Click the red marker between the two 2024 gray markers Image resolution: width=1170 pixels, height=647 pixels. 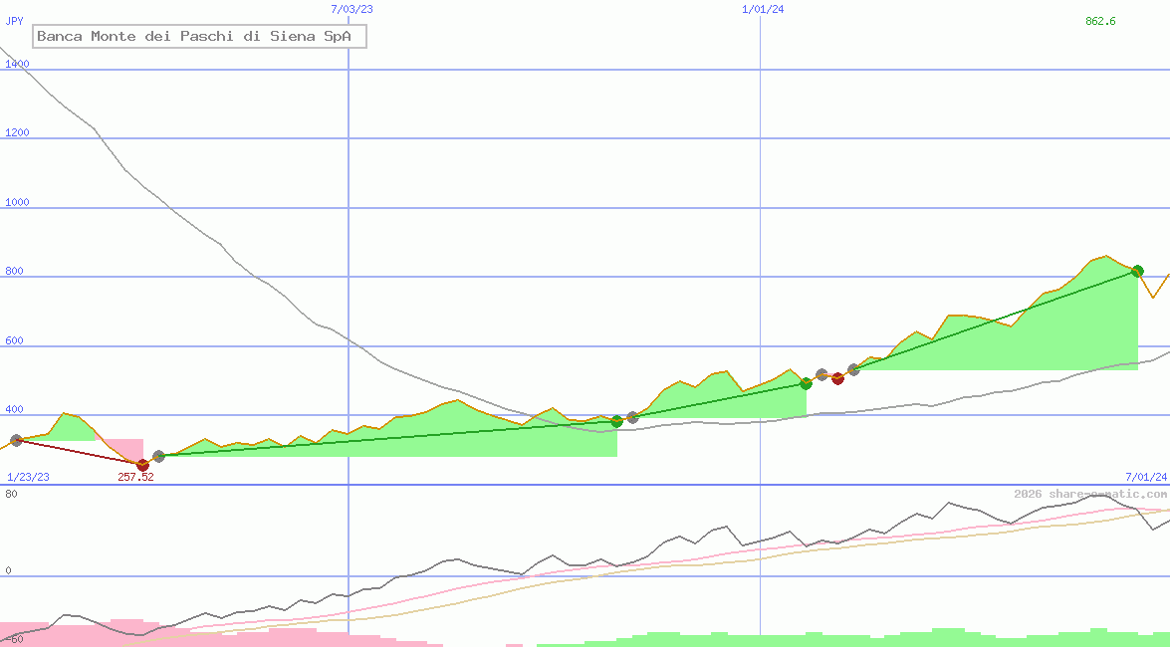point(837,378)
